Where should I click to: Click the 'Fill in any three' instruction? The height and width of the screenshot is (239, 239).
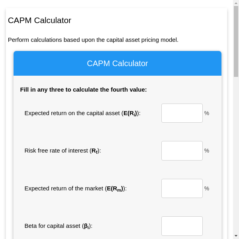83,90
